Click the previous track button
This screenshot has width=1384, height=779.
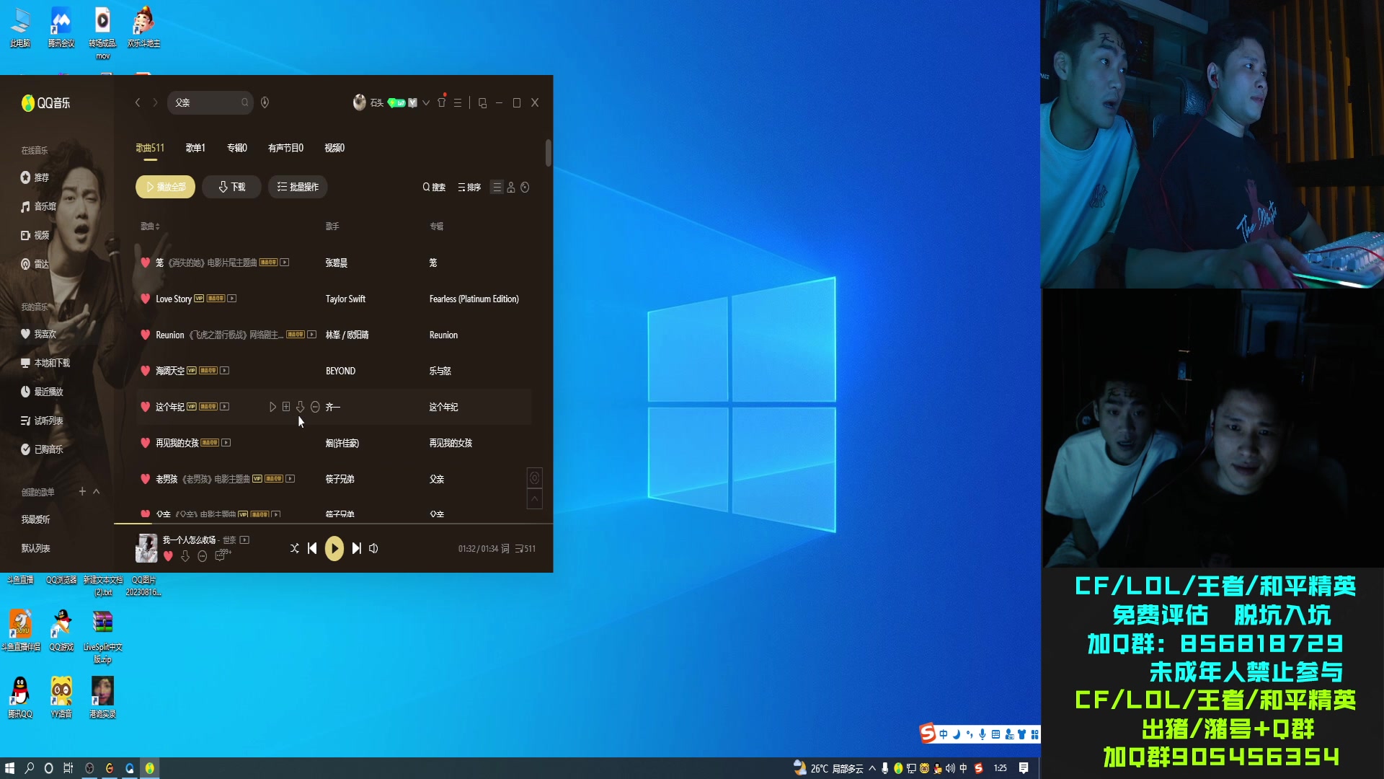point(312,548)
